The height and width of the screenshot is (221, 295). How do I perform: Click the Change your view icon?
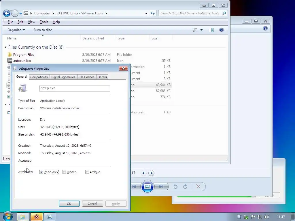[x=195, y=30]
